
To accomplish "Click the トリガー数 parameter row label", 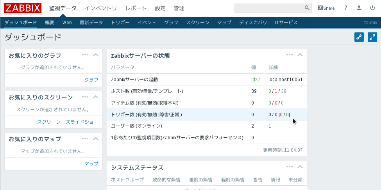I will (x=146, y=115).
